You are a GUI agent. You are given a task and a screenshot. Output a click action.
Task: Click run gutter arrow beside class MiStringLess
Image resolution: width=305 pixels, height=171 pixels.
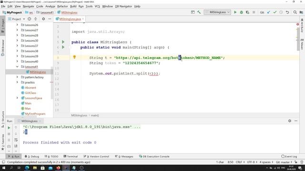pyautogui.click(x=63, y=42)
